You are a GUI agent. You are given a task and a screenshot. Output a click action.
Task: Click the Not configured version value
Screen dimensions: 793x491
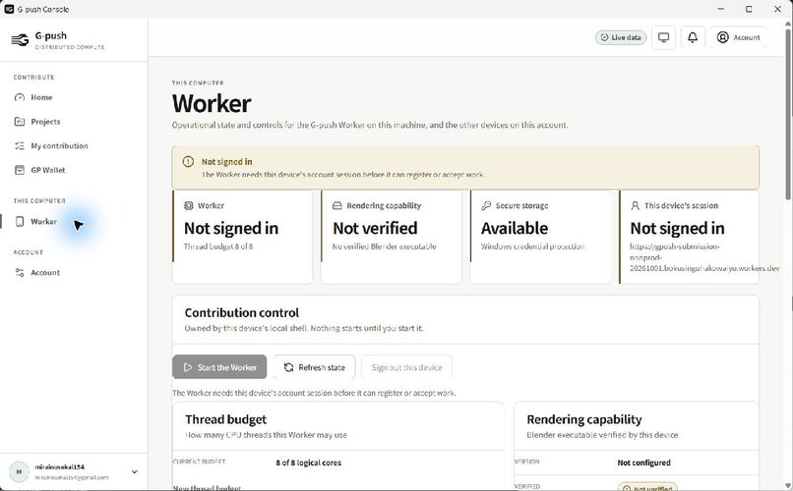coord(643,463)
